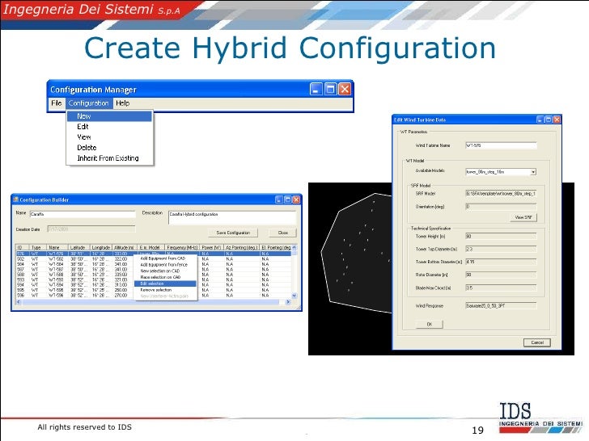Select Add Equipment from fence context entry
Image resolution: width=589 pixels, height=441 pixels.
[165, 265]
